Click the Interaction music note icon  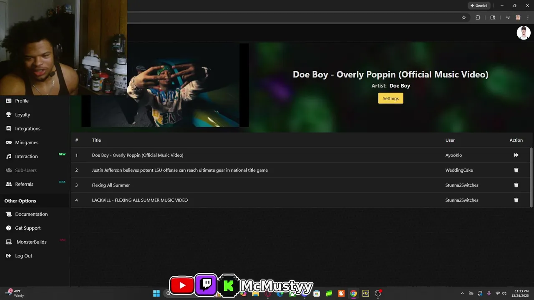[8, 156]
